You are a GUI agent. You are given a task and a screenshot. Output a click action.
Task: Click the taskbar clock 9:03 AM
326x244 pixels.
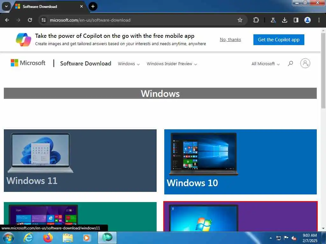tap(310, 238)
